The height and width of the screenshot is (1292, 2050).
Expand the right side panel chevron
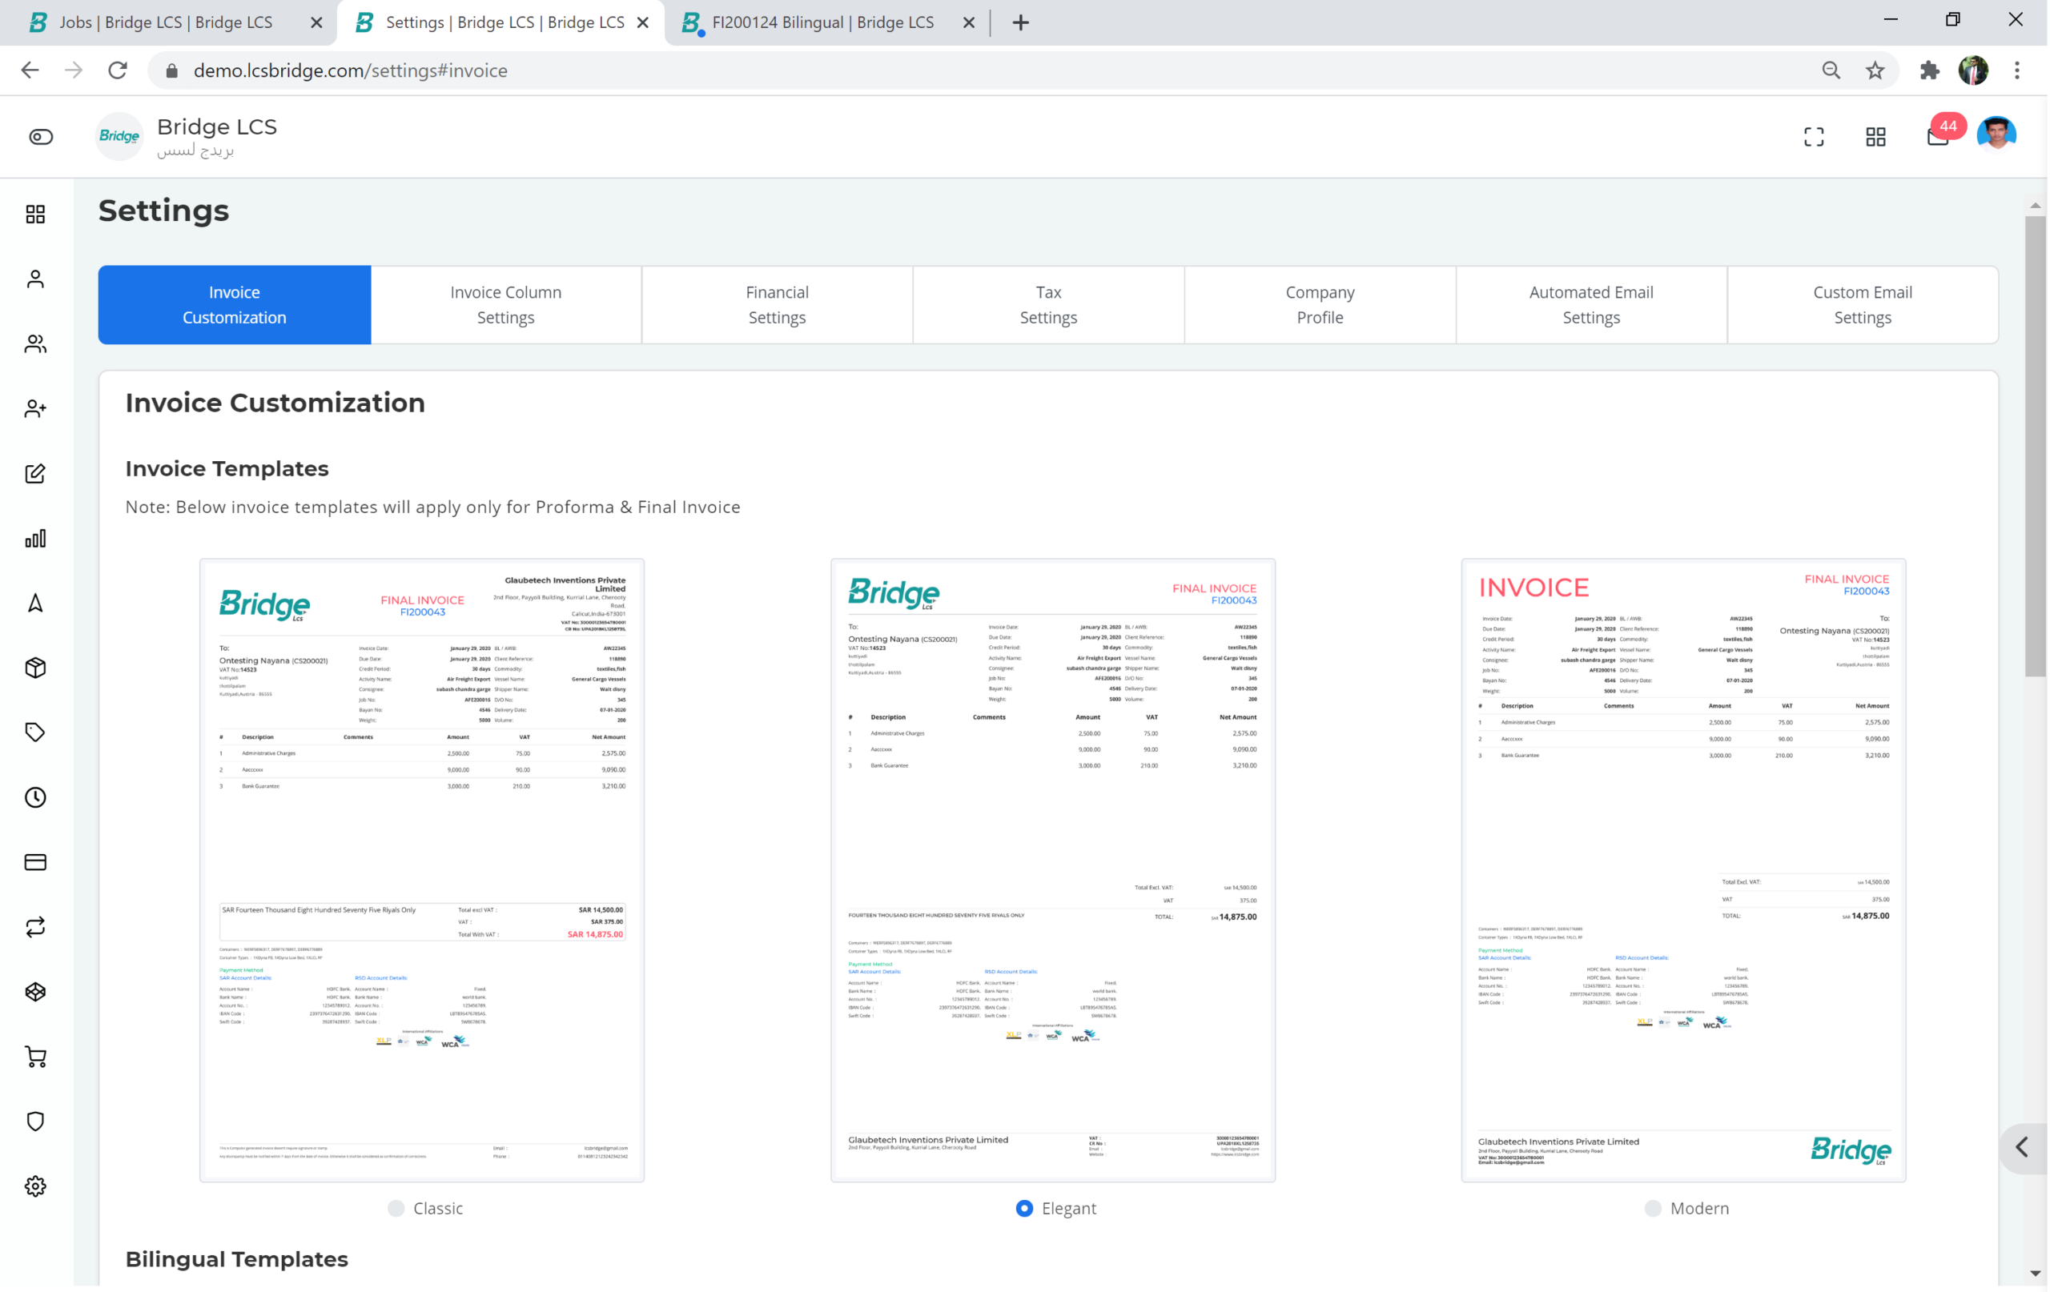click(2024, 1147)
